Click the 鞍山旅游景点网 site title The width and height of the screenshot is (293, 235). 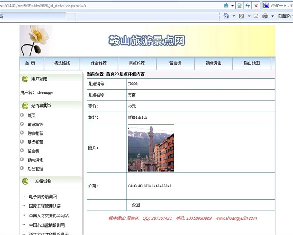[x=147, y=41]
